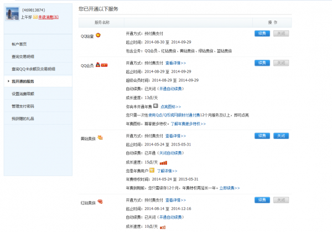Open 管理支付密码 sidebar item
Image resolution: width=332 pixels, height=232 pixels.
(23, 106)
